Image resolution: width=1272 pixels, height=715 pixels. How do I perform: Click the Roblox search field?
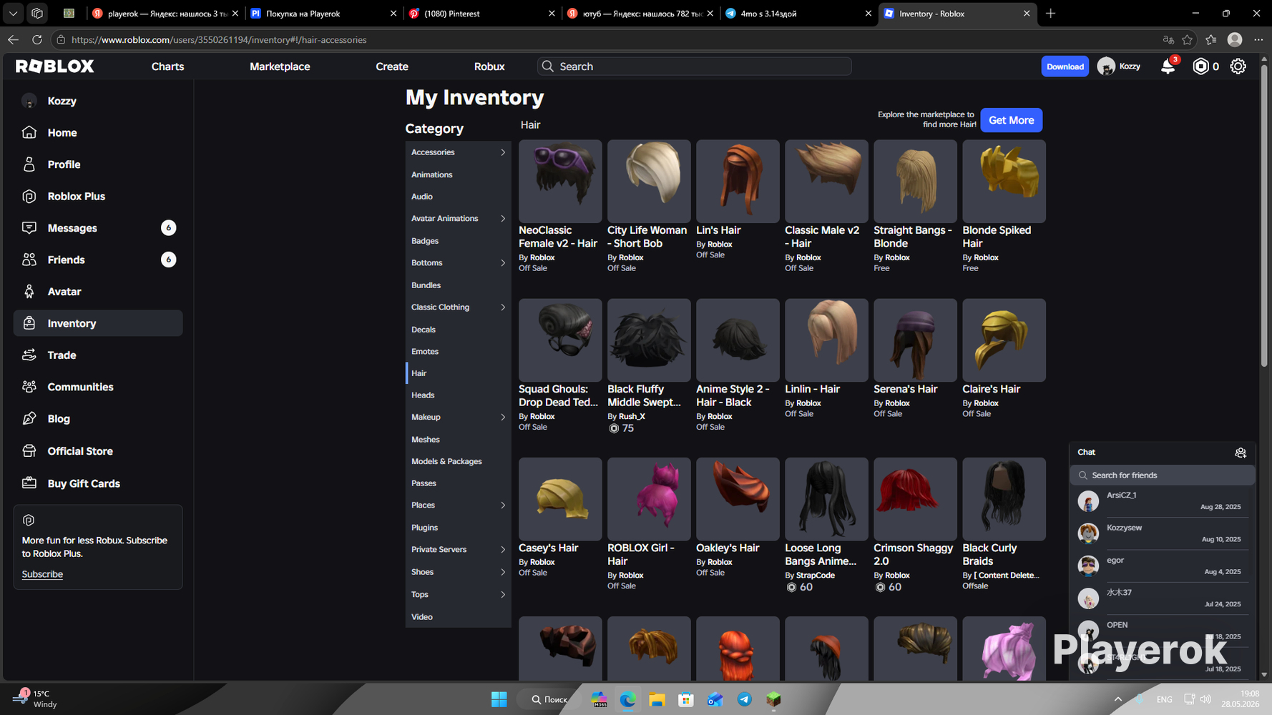pyautogui.click(x=695, y=66)
